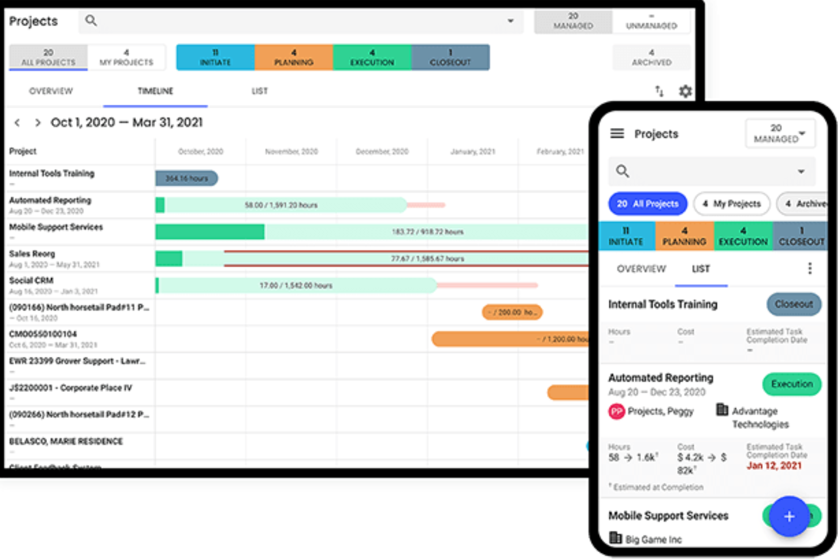Click the sort arrows icon on desktop
838x559 pixels.
coord(659,91)
